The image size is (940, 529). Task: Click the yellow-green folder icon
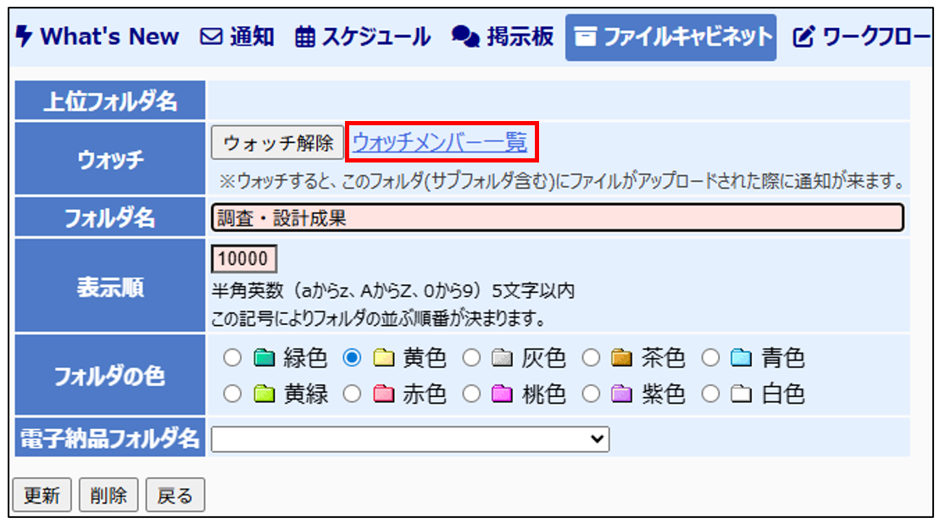tap(264, 394)
